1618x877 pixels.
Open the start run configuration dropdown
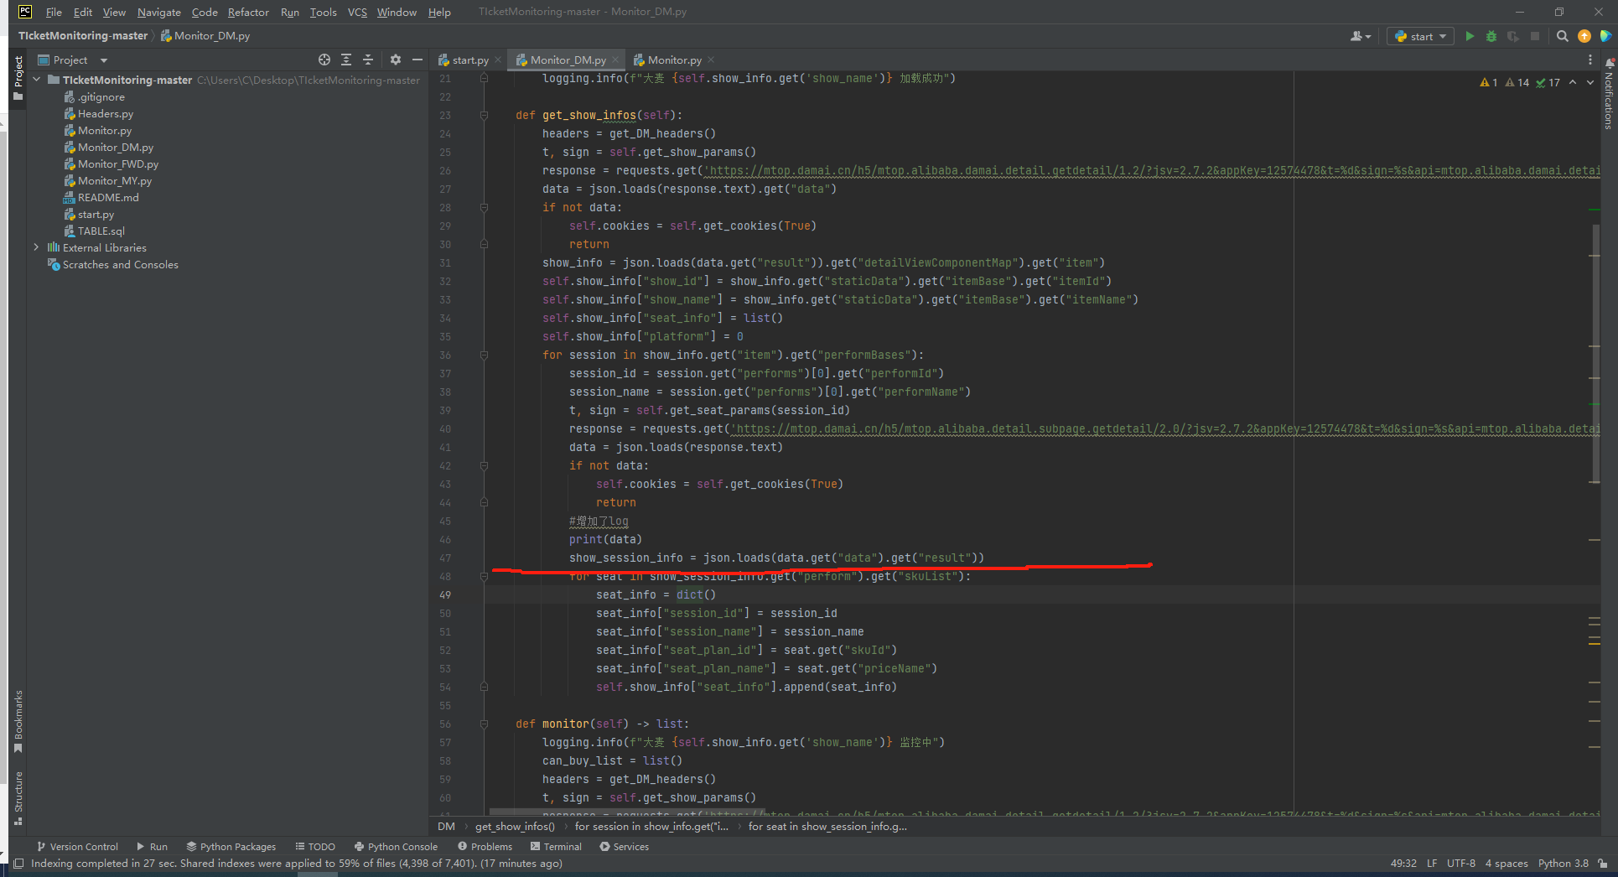click(x=1419, y=36)
